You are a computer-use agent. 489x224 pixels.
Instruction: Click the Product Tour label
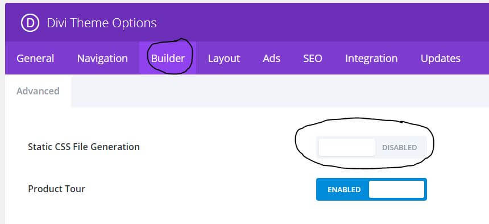click(x=56, y=189)
